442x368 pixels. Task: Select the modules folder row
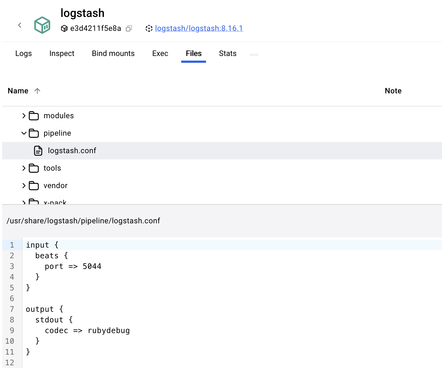click(x=222, y=116)
